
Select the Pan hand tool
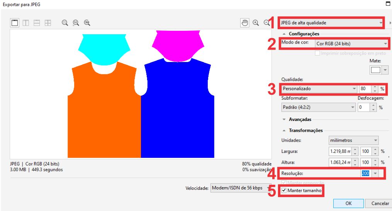tap(244, 23)
